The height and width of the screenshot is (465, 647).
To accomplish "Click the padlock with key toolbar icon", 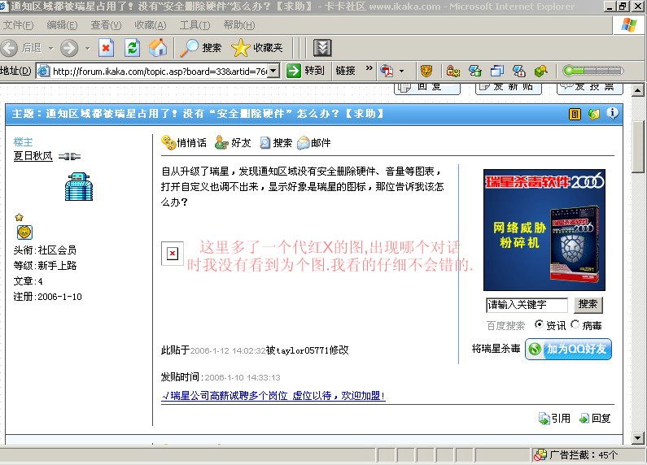I will (x=453, y=71).
